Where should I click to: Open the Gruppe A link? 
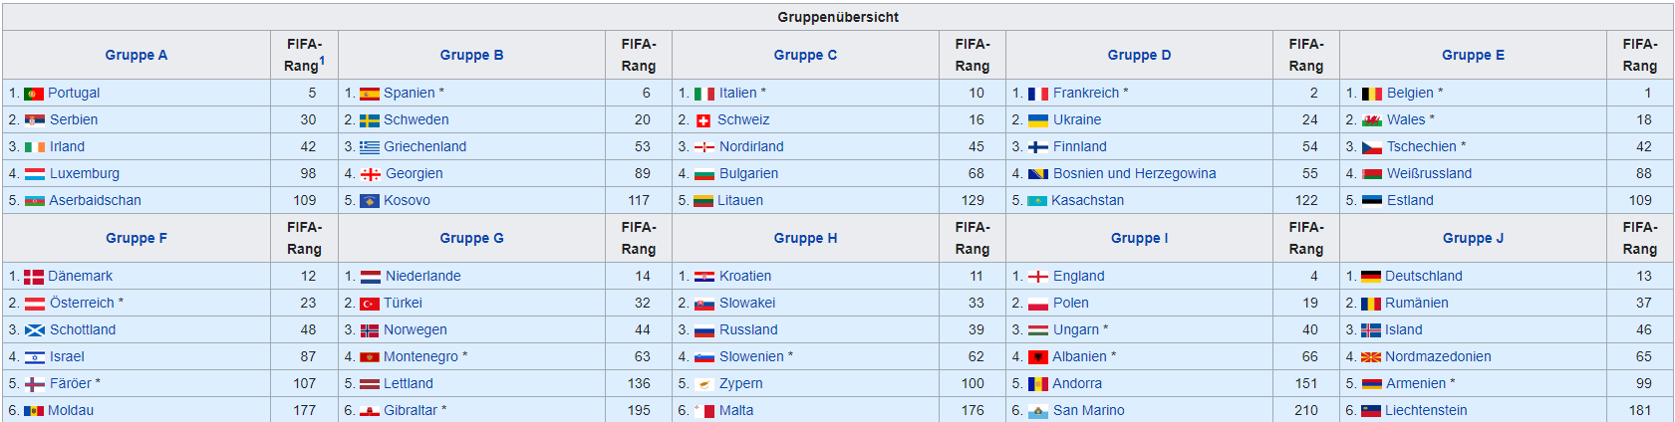pyautogui.click(x=137, y=55)
